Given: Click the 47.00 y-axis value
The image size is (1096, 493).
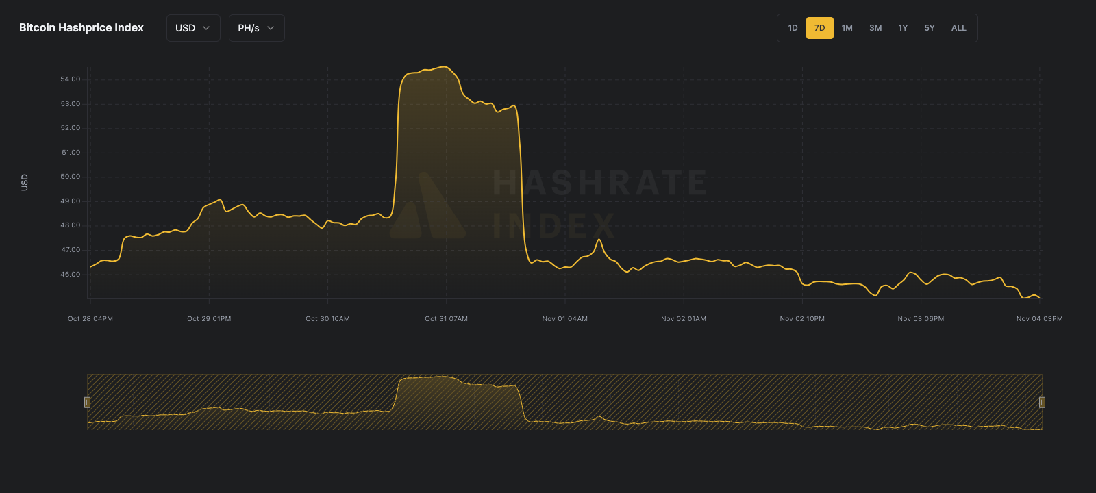Looking at the screenshot, I should [71, 250].
